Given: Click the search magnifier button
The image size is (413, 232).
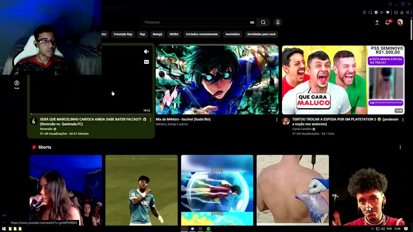Looking at the screenshot, I should pos(263,22).
